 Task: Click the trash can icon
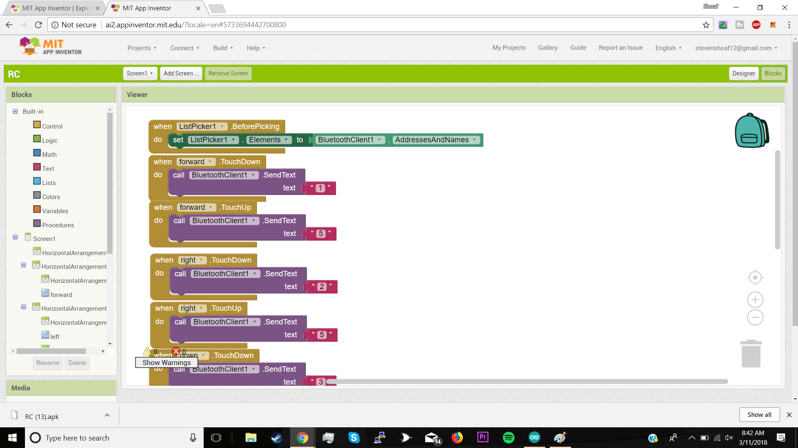[751, 354]
